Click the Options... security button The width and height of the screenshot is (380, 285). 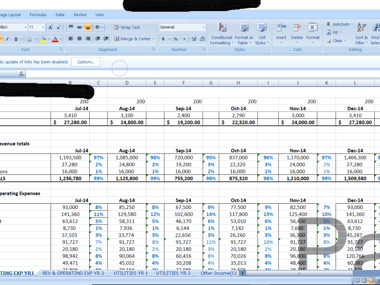[x=86, y=62]
